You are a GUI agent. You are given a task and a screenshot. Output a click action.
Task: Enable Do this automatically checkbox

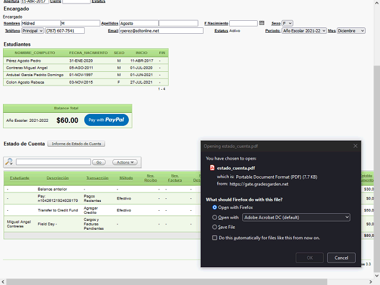pyautogui.click(x=215, y=237)
